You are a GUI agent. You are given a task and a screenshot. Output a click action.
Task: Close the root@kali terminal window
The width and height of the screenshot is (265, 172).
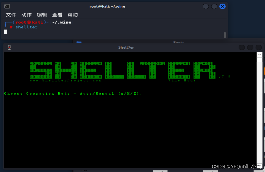(222, 6)
